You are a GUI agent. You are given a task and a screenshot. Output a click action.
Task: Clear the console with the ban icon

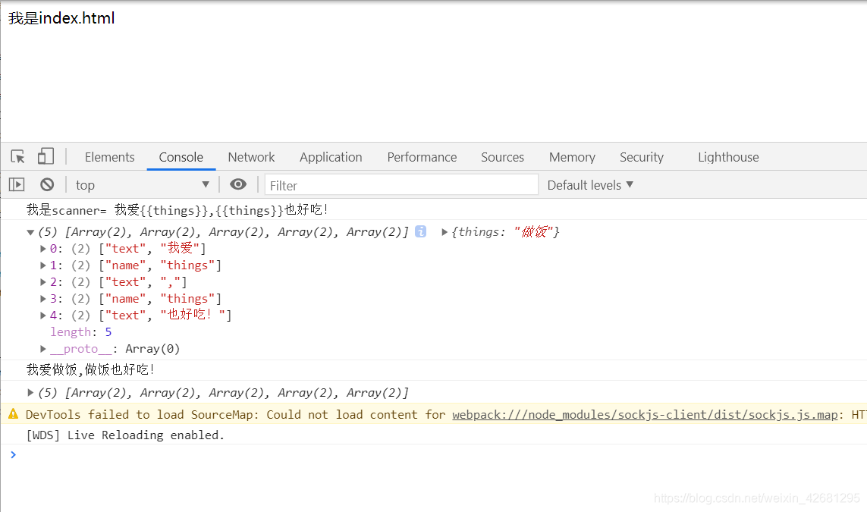(x=47, y=184)
